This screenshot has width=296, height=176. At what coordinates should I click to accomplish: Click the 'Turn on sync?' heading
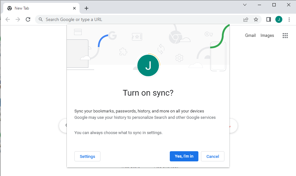148,93
